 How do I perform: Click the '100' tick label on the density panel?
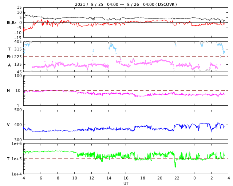(x=18, y=76)
